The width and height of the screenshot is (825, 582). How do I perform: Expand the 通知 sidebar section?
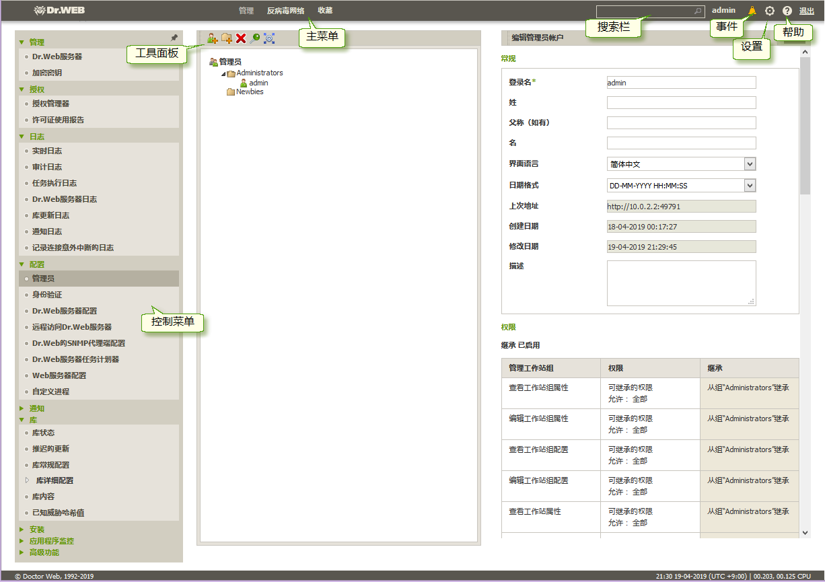(22, 408)
